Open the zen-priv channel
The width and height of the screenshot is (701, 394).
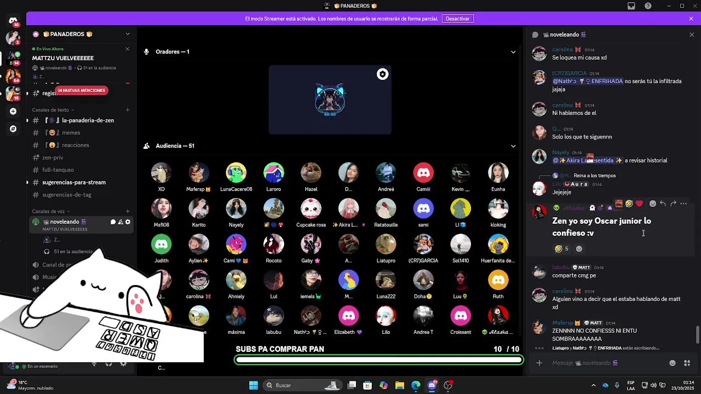tap(81, 158)
